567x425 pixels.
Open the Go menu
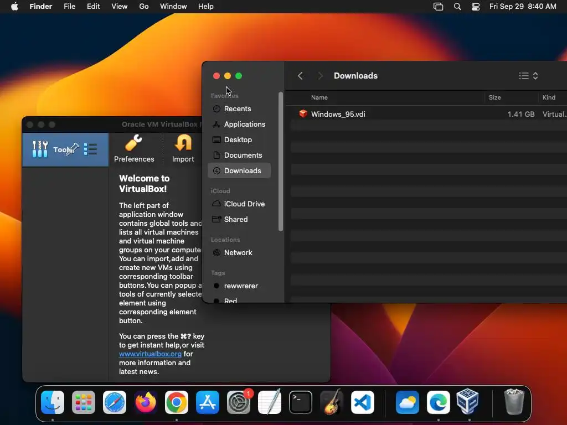144,7
